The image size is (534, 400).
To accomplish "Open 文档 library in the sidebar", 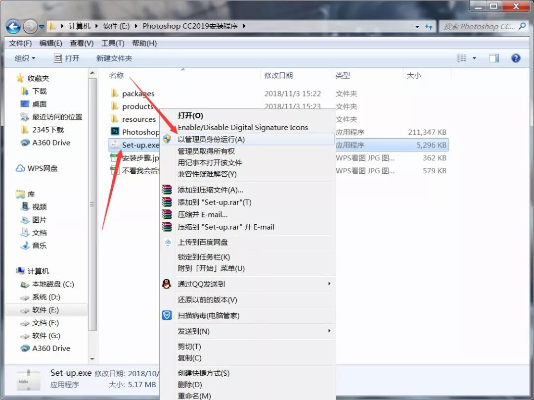I will 34,233.
